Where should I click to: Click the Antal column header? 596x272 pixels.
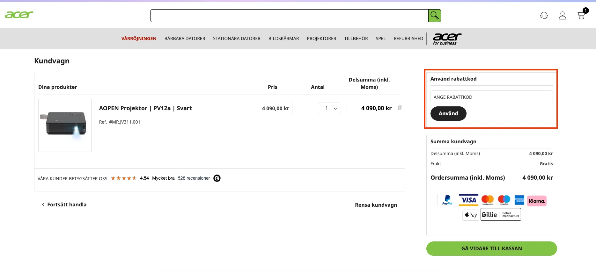pyautogui.click(x=318, y=87)
